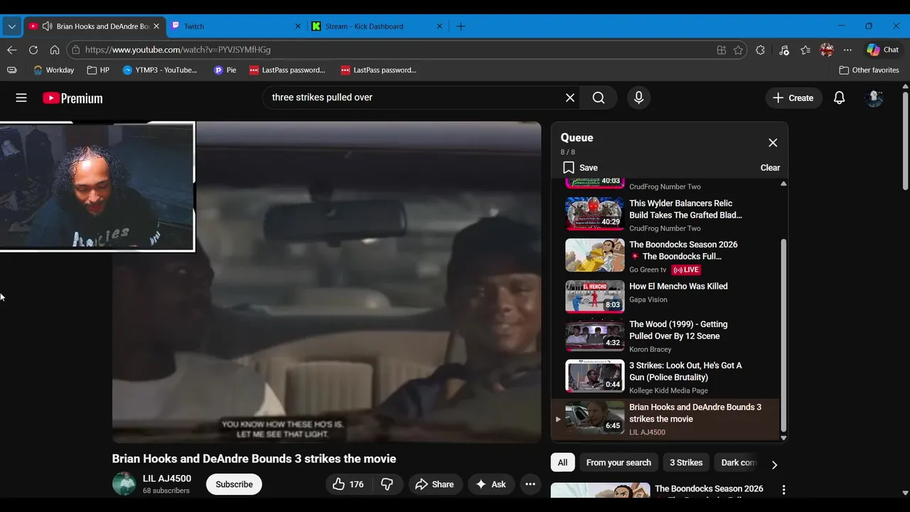Select current Brian Hooks queue item
The height and width of the screenshot is (512, 910).
[665, 419]
